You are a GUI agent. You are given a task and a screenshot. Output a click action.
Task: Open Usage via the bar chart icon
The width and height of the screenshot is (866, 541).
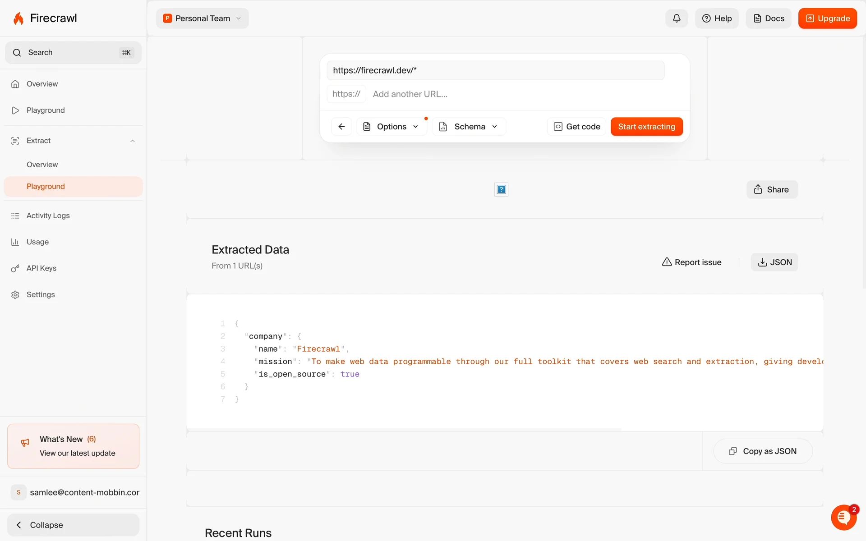[15, 242]
